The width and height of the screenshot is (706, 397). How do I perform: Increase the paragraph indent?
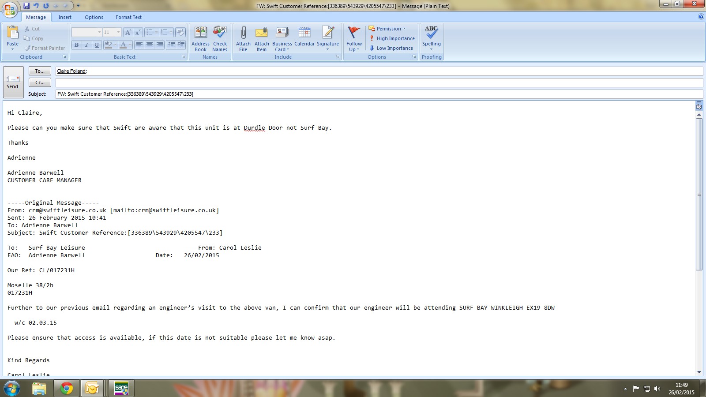[x=181, y=45]
